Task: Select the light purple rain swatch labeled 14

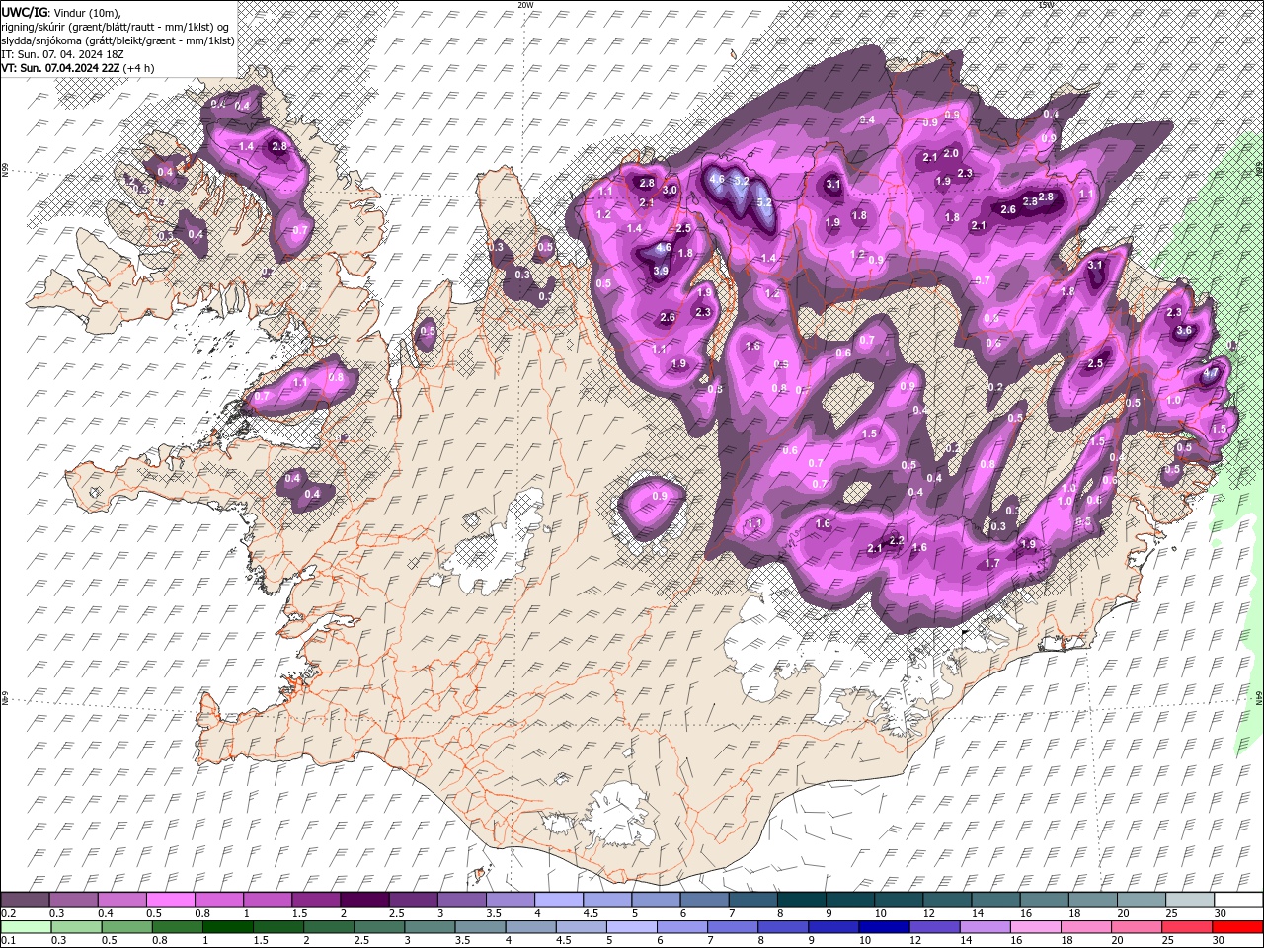Action: click(985, 926)
